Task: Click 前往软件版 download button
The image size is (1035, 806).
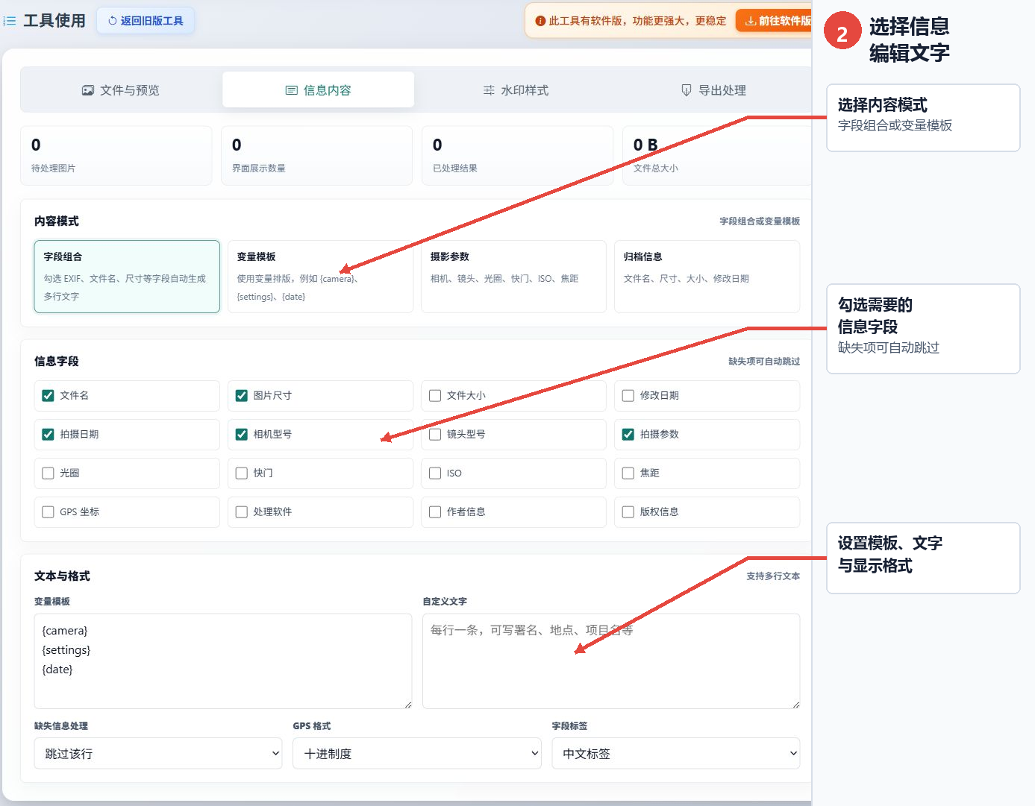Action: coord(774,21)
